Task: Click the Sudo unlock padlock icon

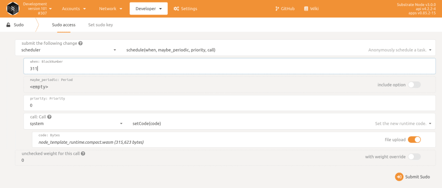Action: click(x=8, y=25)
